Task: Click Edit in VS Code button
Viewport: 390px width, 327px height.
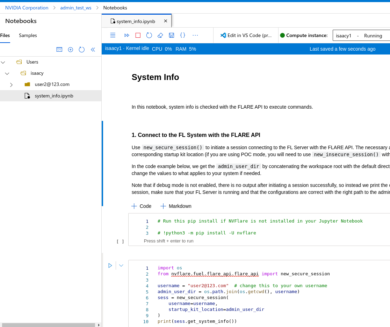Action: click(246, 35)
